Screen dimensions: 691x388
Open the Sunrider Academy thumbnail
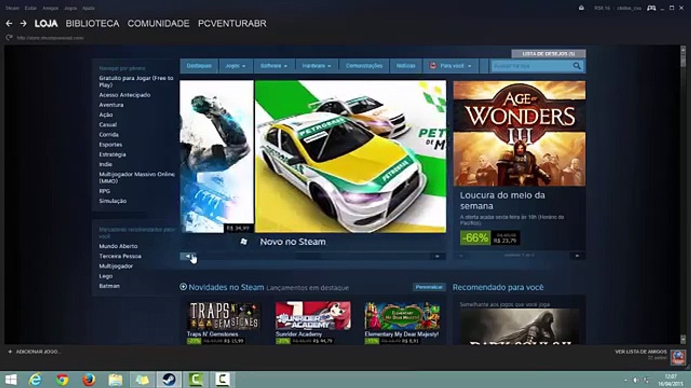313,316
